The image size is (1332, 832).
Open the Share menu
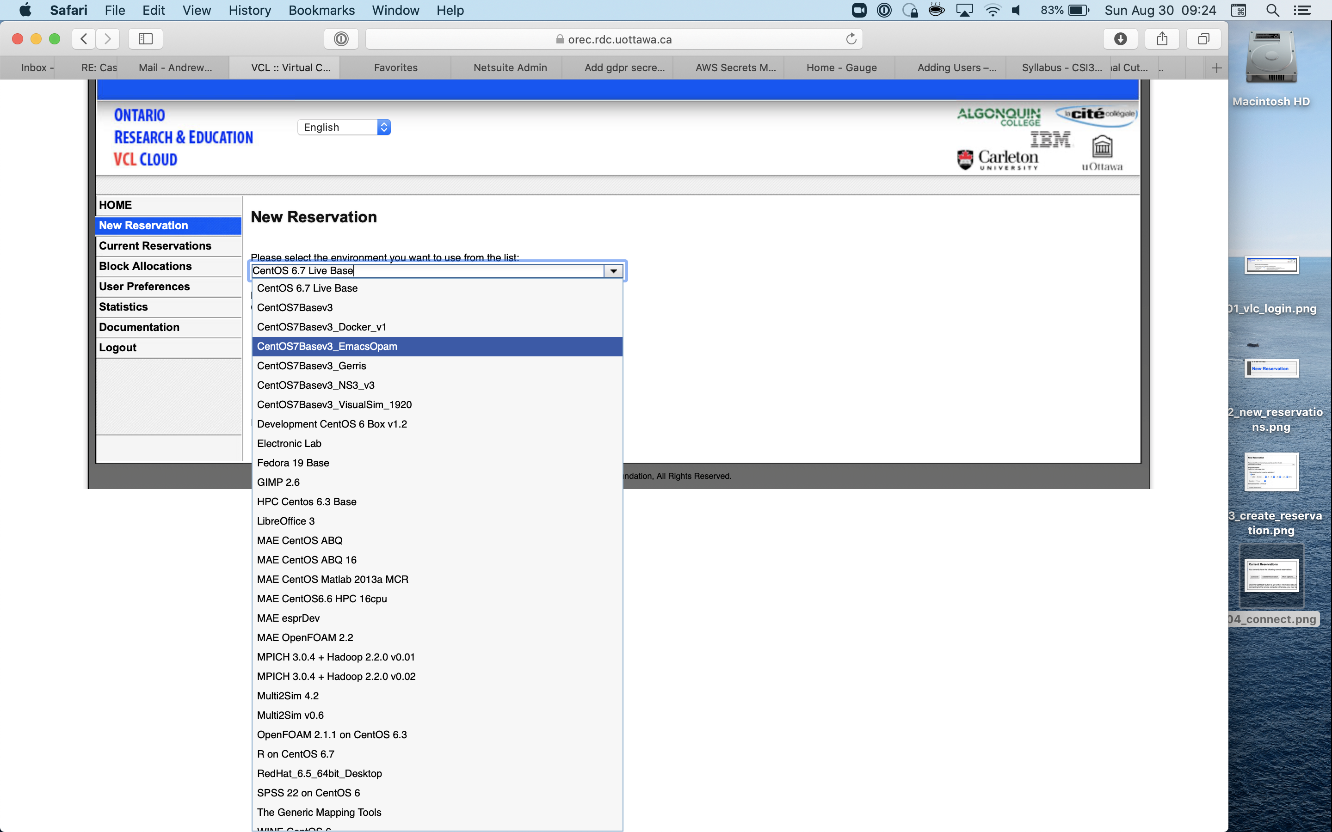(x=1162, y=39)
